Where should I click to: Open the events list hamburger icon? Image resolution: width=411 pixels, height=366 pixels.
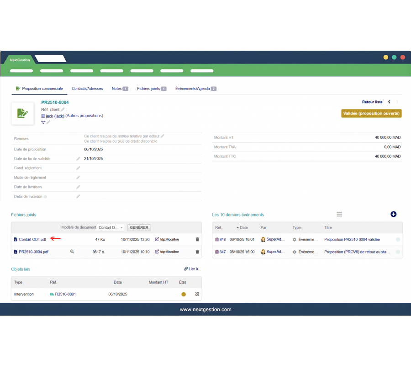click(339, 214)
